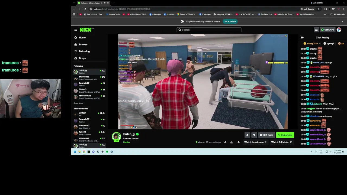
Task: Click the green Subscribe button
Action: 285,135
